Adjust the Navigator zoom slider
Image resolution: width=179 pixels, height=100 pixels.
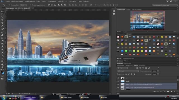pos(147,32)
